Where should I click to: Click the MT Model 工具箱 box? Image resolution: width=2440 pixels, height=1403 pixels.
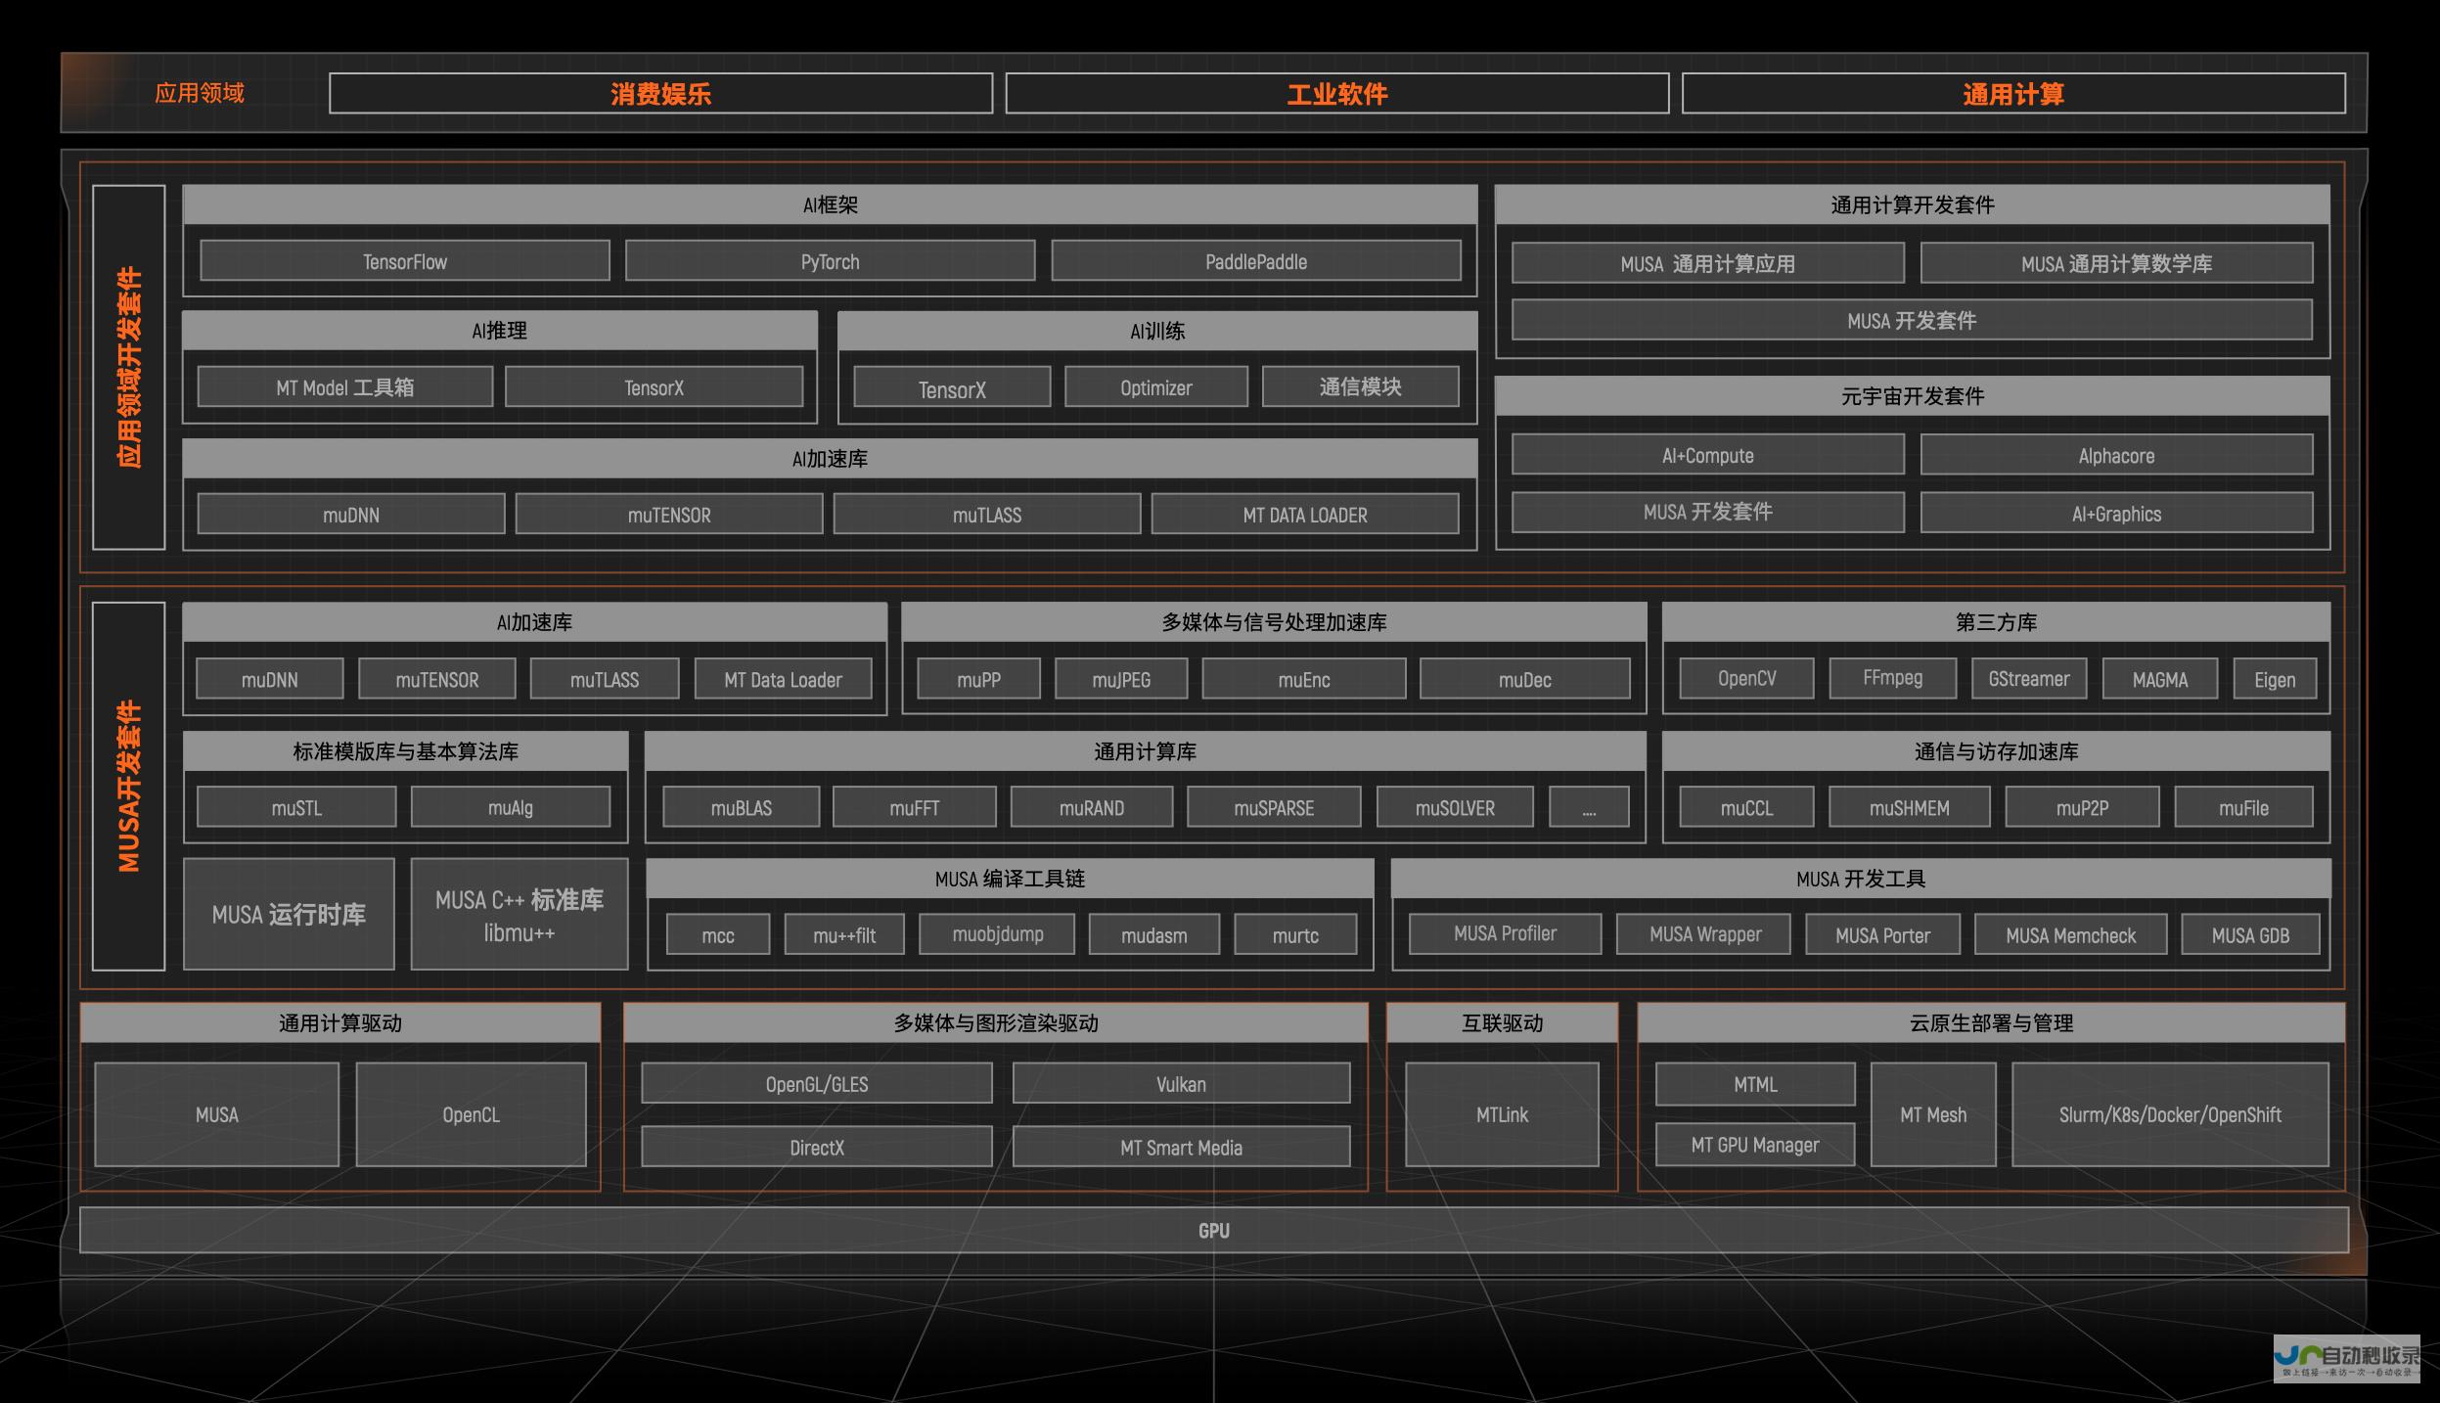[345, 387]
